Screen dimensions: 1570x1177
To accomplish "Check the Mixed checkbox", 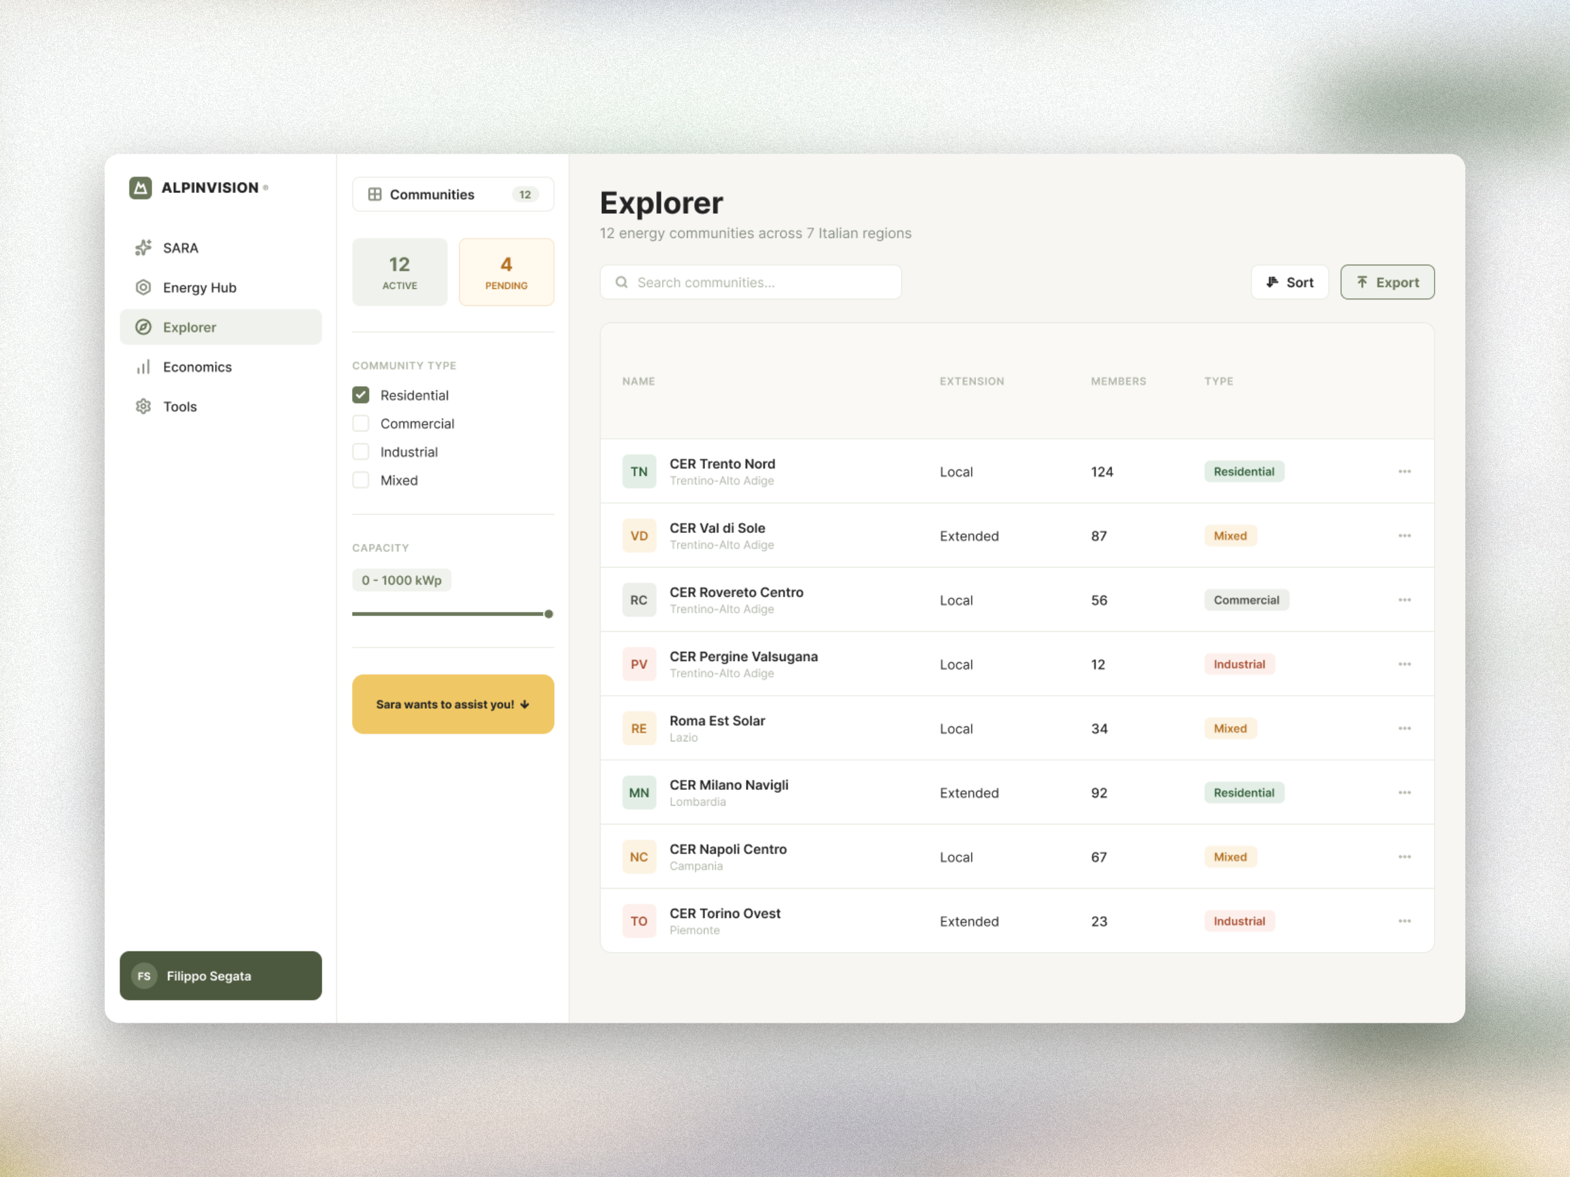I will point(360,481).
